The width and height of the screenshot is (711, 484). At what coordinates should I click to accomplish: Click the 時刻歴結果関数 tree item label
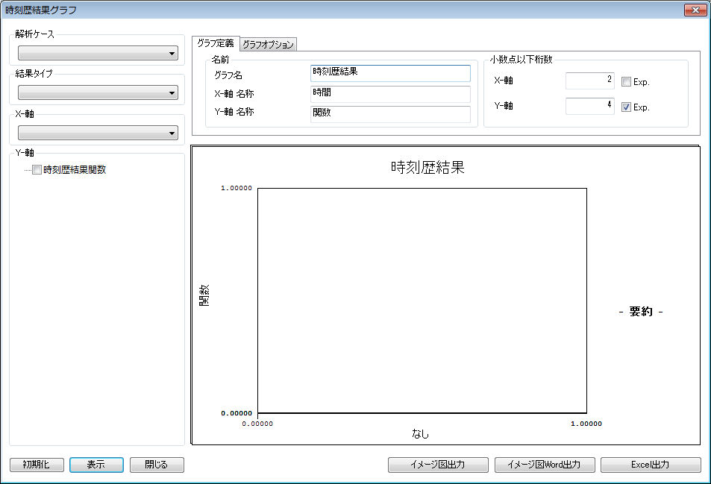click(75, 170)
